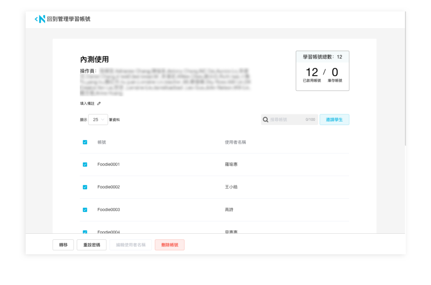
Task: Click the back arrow N logo icon
Action: pyautogui.click(x=40, y=19)
